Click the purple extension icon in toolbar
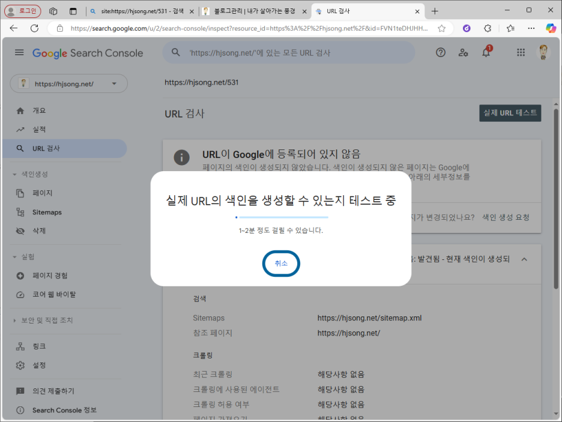The image size is (562, 422). click(x=467, y=28)
